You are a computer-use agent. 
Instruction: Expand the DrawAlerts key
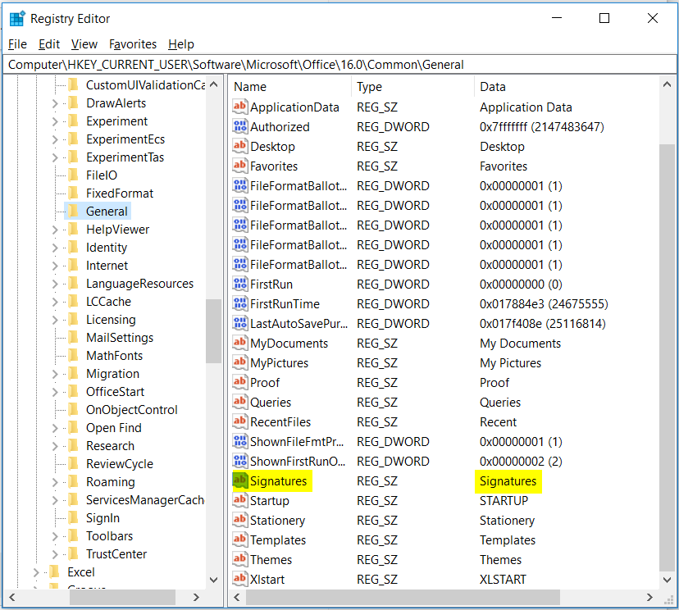[x=55, y=103]
